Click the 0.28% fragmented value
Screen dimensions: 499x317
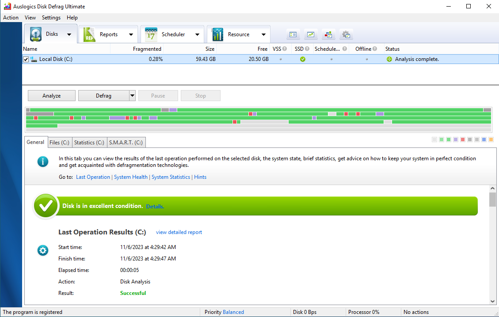tap(156, 59)
